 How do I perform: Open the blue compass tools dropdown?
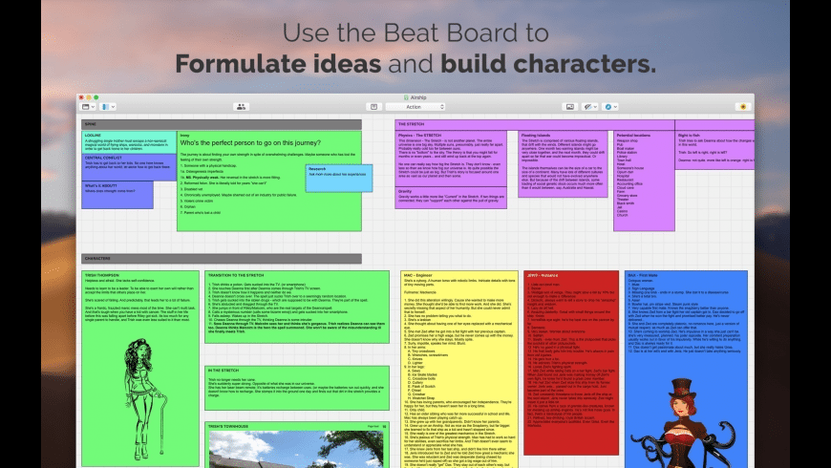click(x=610, y=107)
